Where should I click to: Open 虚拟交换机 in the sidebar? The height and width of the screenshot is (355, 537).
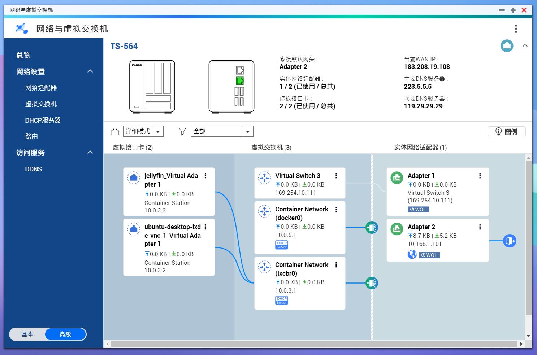(x=41, y=104)
